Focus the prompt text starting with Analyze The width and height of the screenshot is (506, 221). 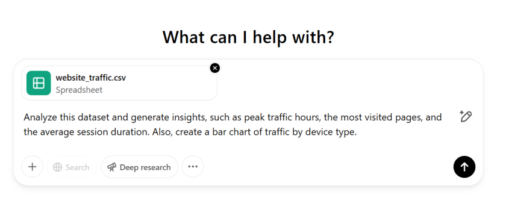[x=233, y=125]
